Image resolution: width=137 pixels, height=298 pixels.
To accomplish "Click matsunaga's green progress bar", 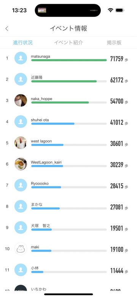I will (x=69, y=60).
